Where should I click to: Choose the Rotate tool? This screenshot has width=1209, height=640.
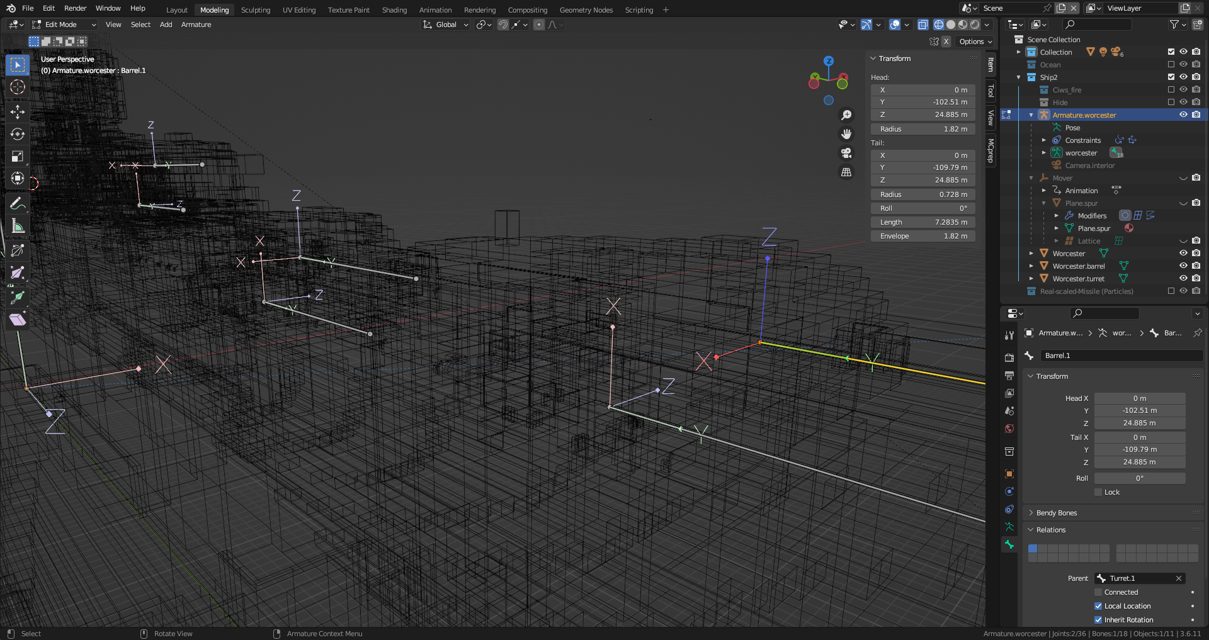pyautogui.click(x=18, y=134)
